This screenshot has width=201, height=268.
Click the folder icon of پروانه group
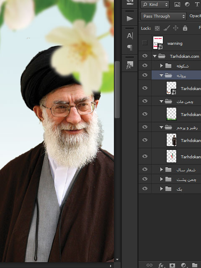pyautogui.click(x=168, y=75)
